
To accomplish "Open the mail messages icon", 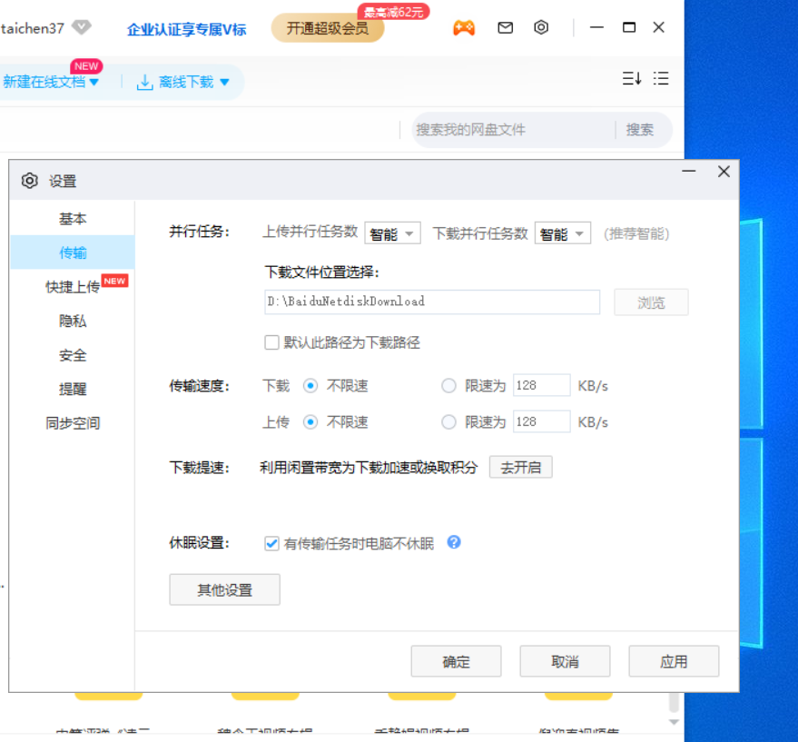I will tap(505, 27).
